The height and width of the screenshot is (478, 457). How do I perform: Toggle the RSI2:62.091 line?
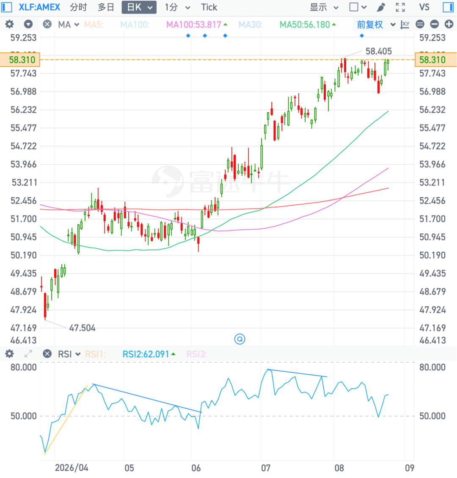[x=149, y=354]
